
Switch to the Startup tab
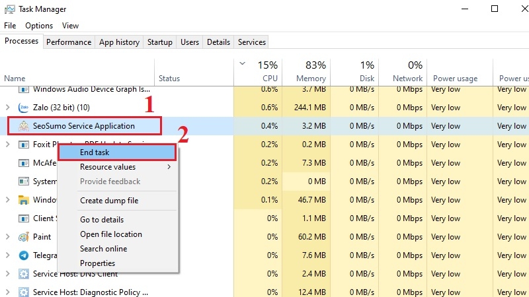[159, 42]
